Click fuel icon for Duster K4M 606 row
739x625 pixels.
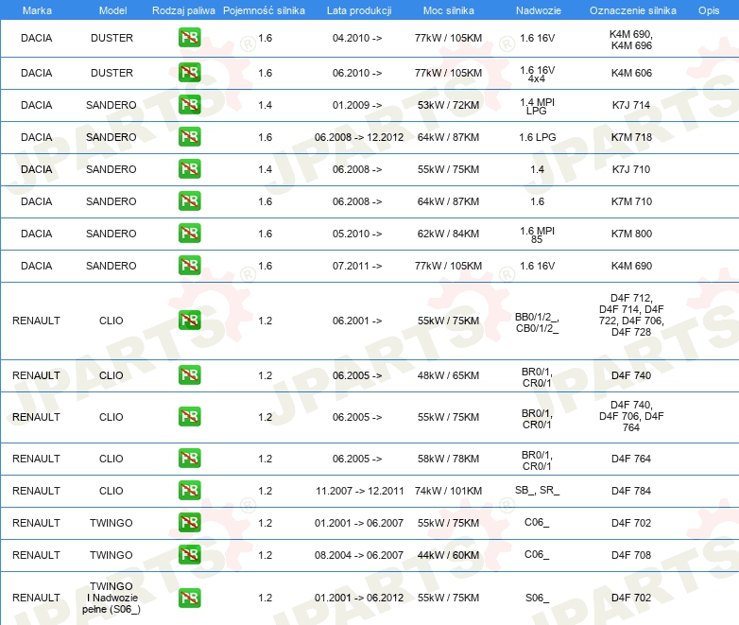(x=189, y=73)
